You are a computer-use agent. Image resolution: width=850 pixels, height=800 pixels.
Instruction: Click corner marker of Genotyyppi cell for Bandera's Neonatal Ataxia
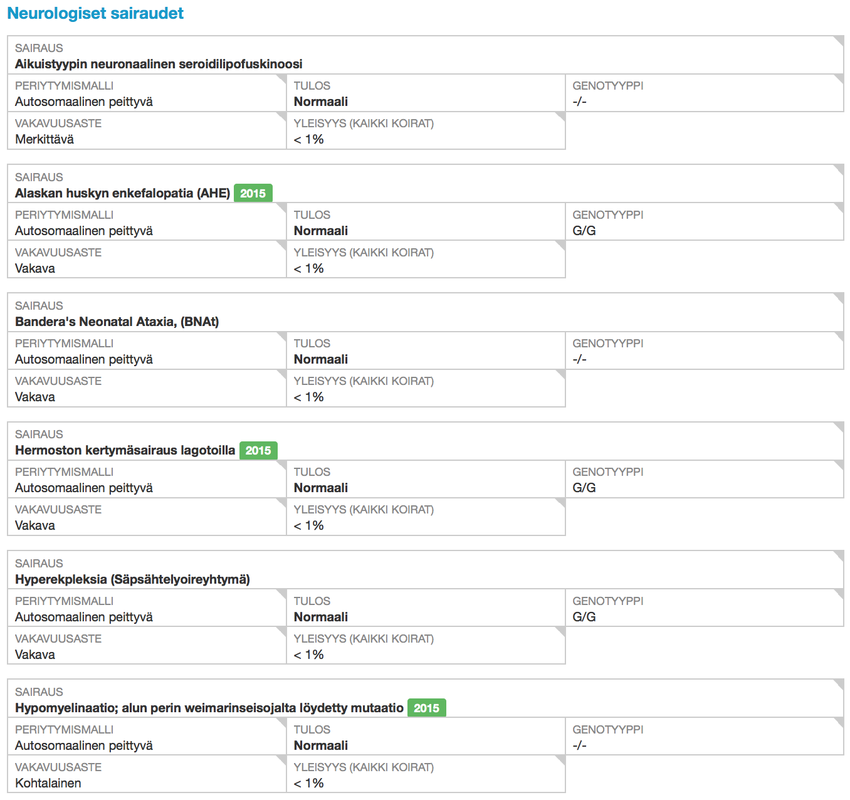point(839,336)
